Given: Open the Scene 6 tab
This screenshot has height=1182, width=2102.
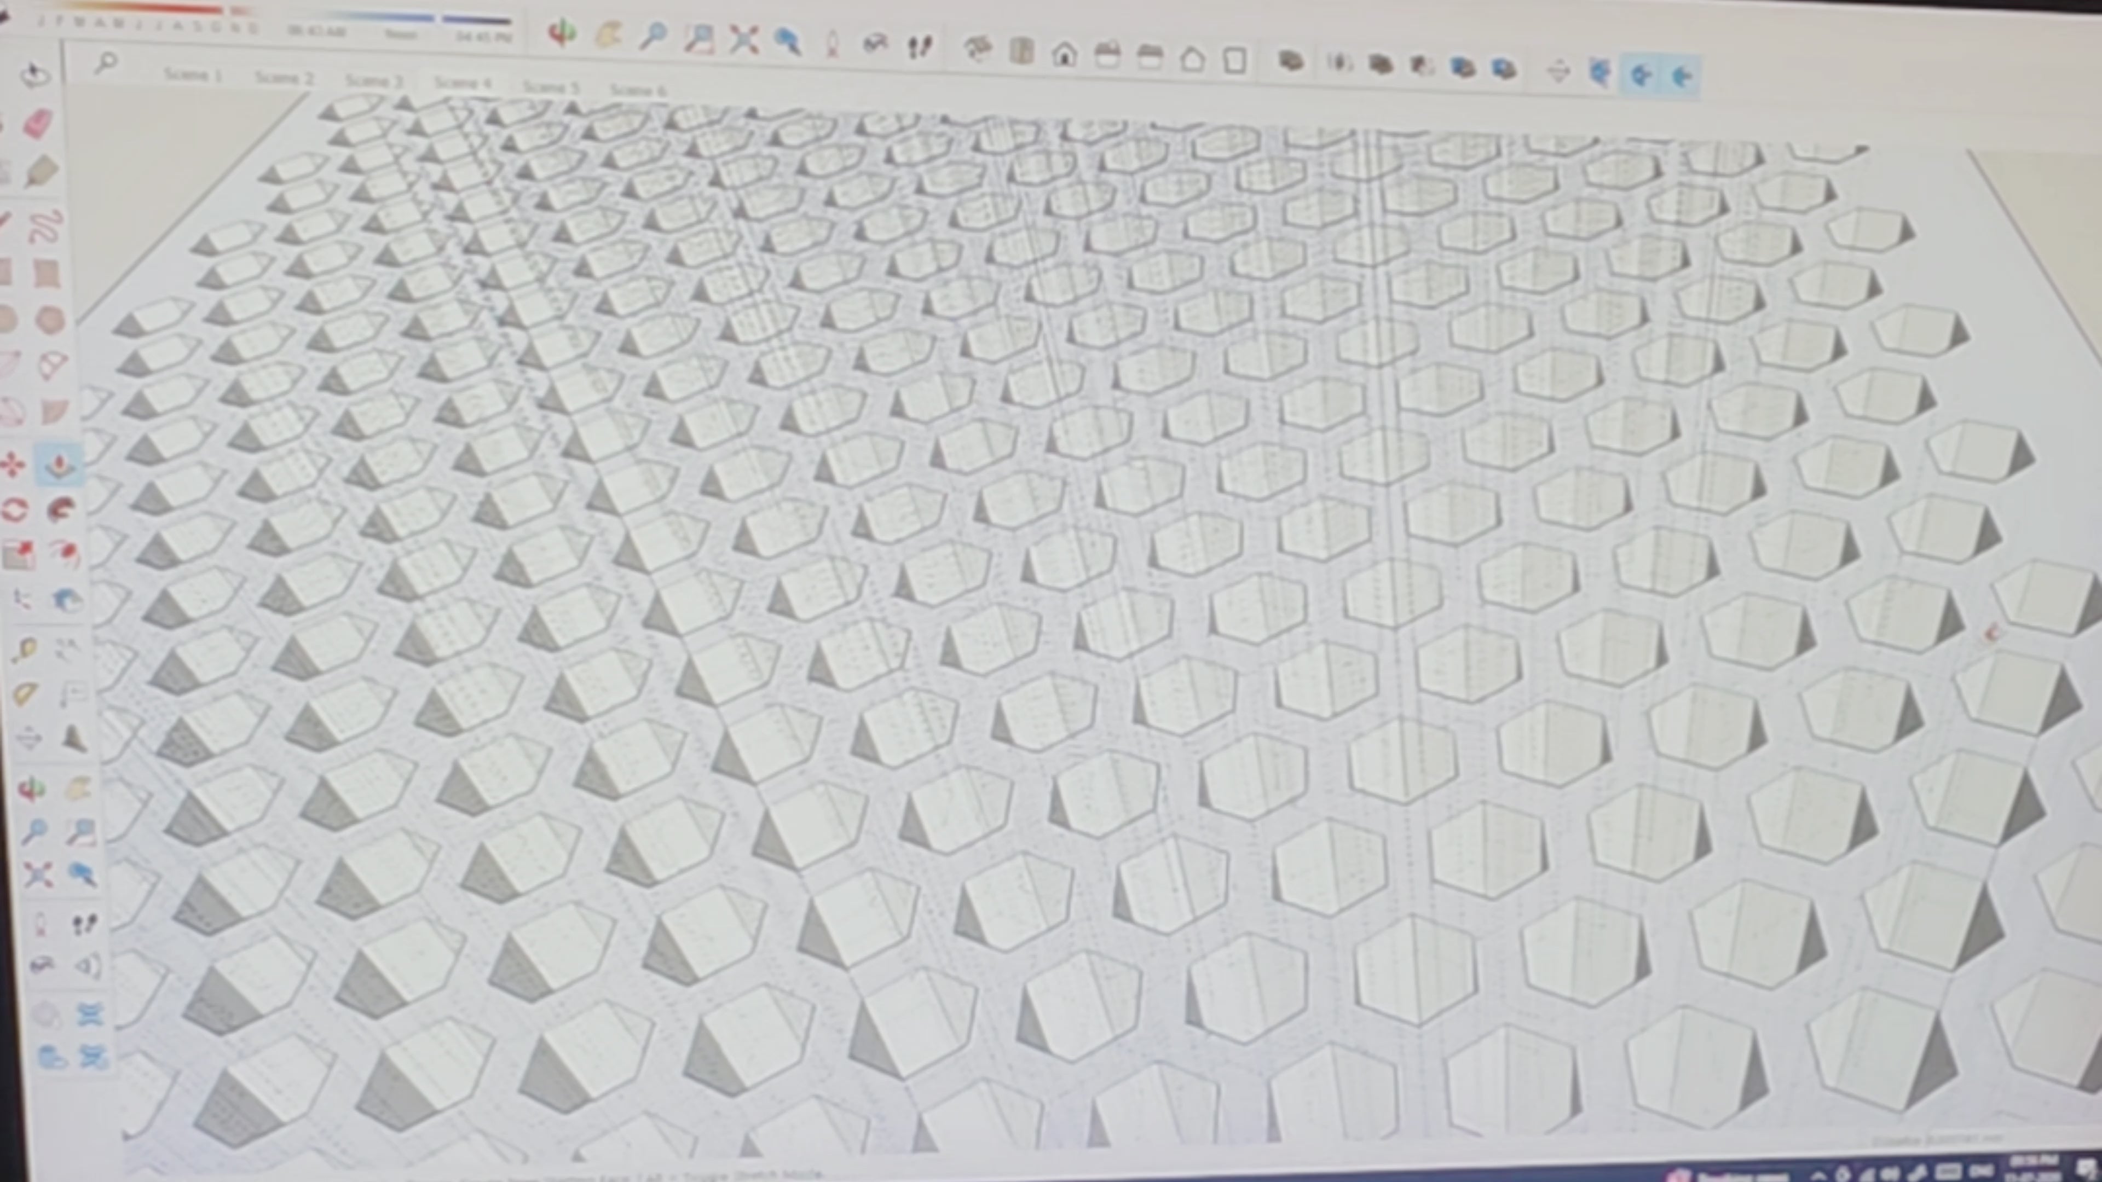Looking at the screenshot, I should coord(637,90).
